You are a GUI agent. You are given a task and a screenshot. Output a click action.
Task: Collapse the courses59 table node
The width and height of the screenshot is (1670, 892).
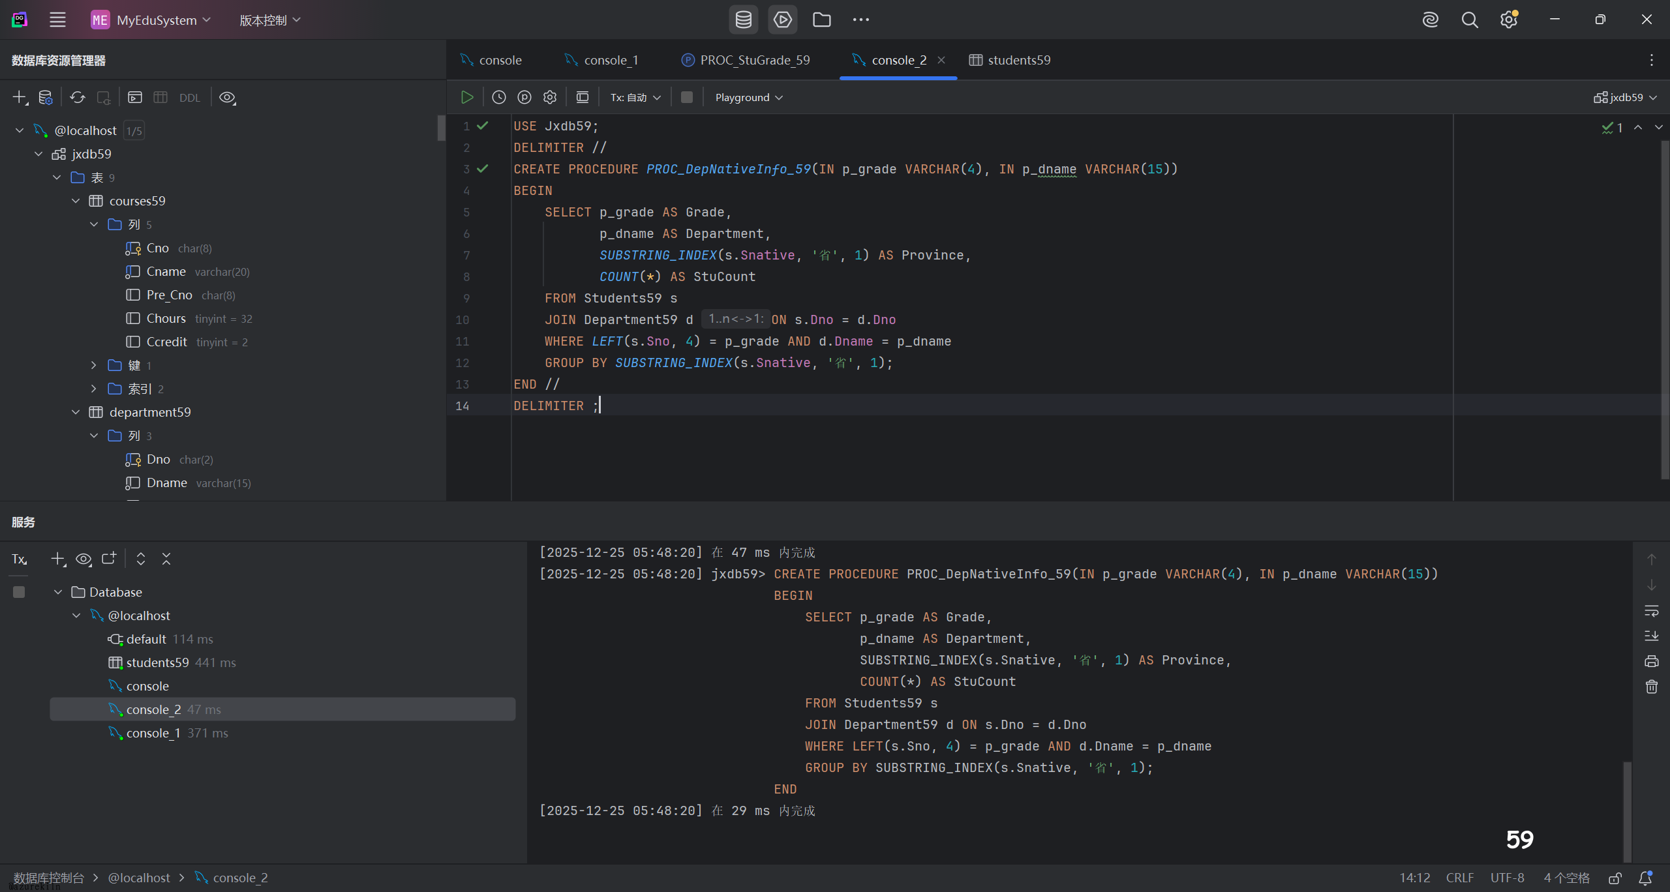(x=76, y=201)
